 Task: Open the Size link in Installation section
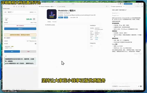pyautogui.click(x=96, y=38)
